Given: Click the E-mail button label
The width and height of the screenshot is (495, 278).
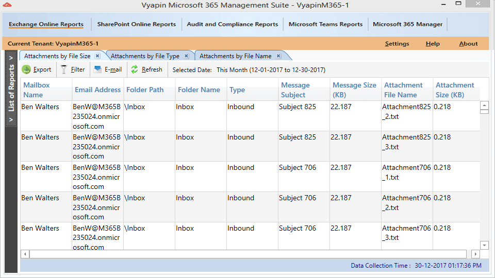Looking at the screenshot, I should click(113, 69).
